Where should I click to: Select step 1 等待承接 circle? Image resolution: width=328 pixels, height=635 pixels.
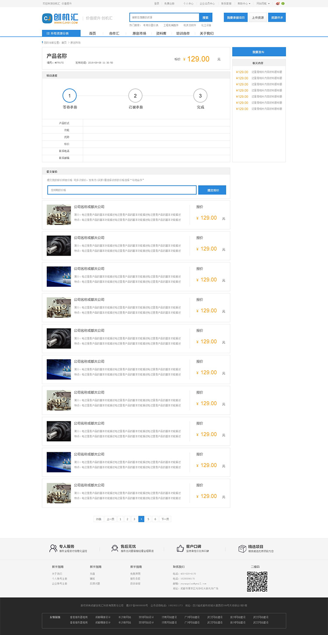click(70, 95)
